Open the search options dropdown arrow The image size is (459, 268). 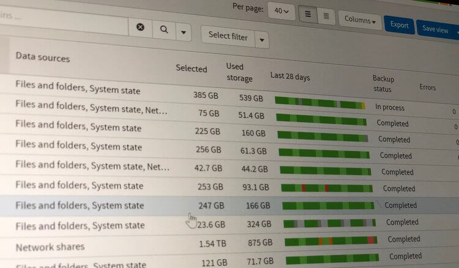coord(184,32)
